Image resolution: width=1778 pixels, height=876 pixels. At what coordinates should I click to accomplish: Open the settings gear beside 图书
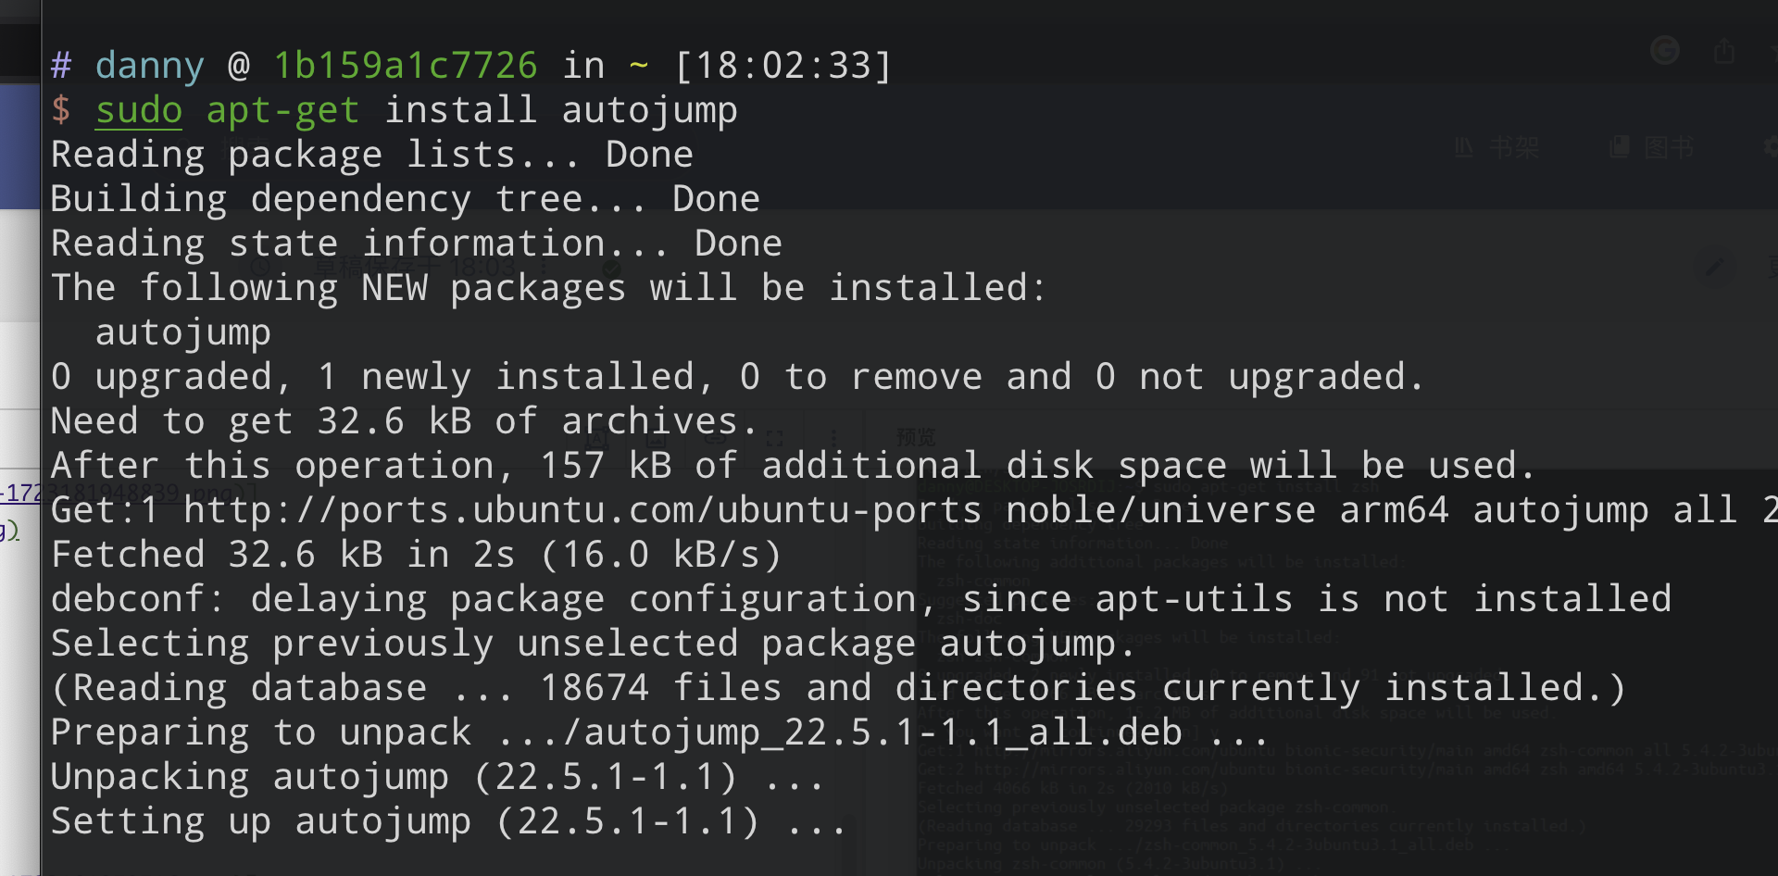(1771, 146)
